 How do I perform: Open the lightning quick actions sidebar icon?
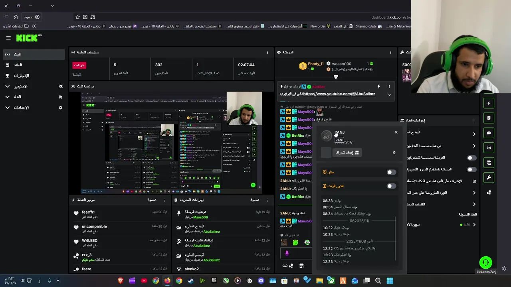pos(489,103)
